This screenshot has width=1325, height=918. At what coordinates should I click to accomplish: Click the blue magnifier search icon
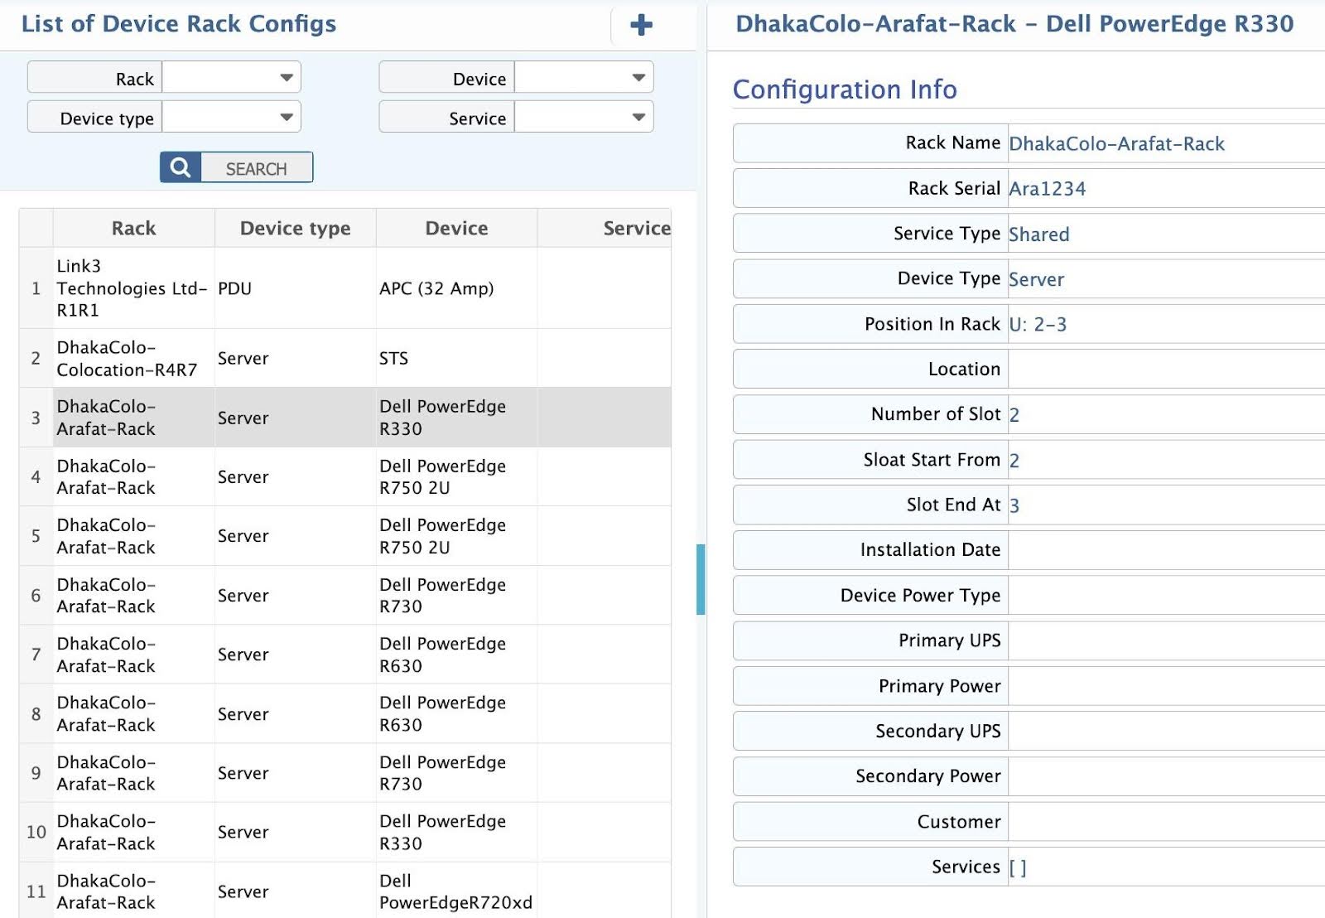coord(179,167)
